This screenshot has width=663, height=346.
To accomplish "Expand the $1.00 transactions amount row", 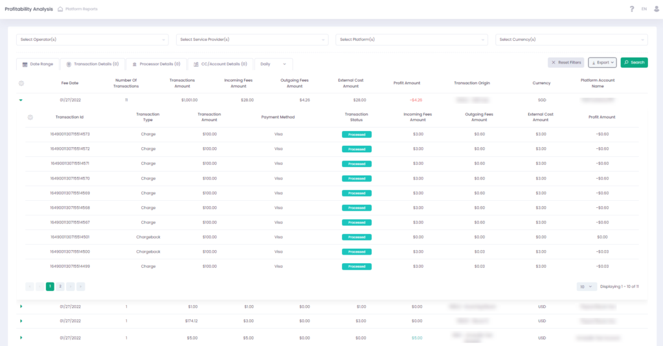I will [x=21, y=306].
